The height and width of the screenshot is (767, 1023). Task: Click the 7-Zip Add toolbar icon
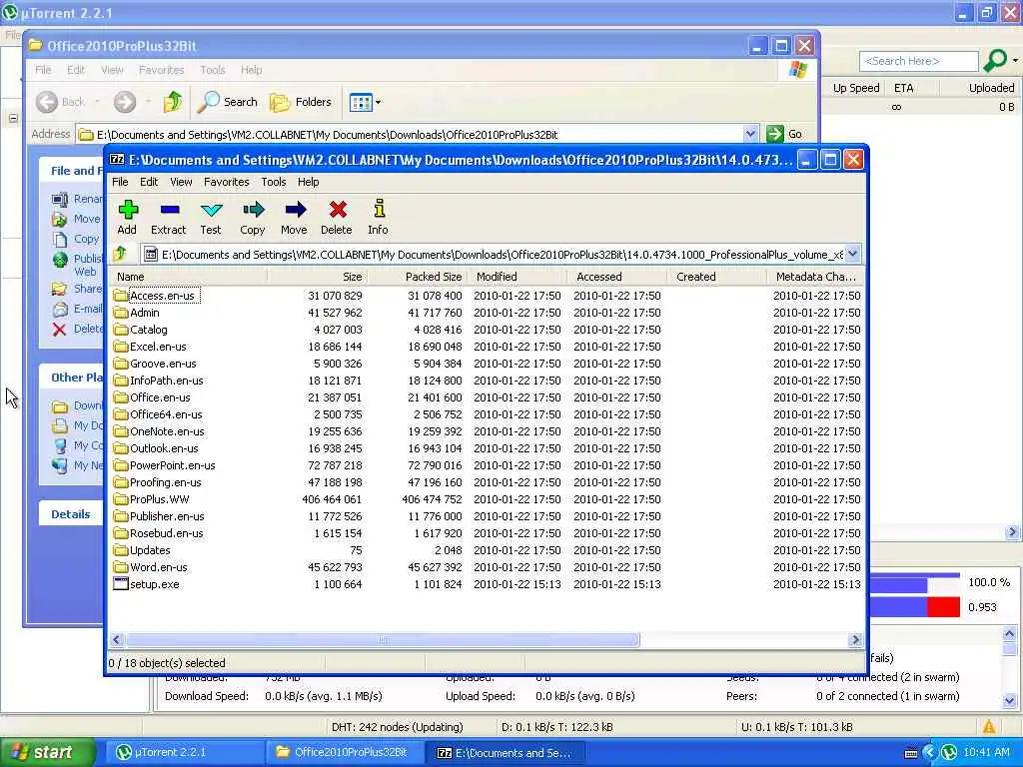(x=128, y=210)
